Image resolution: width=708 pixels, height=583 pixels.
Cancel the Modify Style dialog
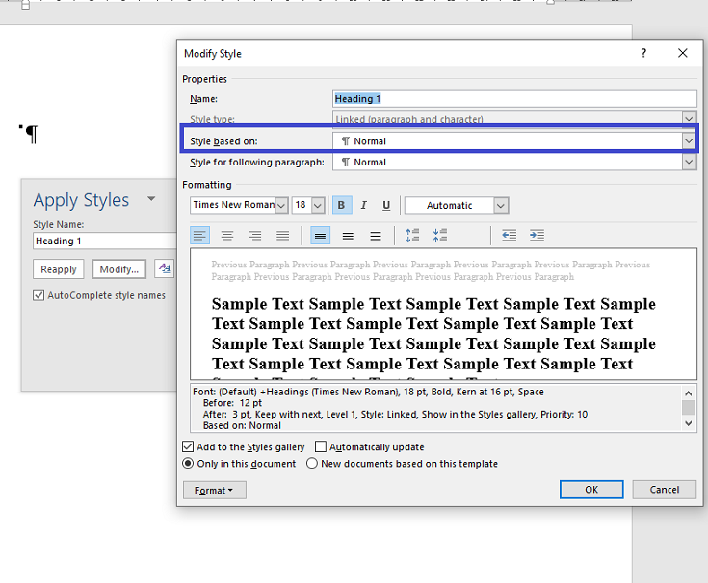click(665, 490)
